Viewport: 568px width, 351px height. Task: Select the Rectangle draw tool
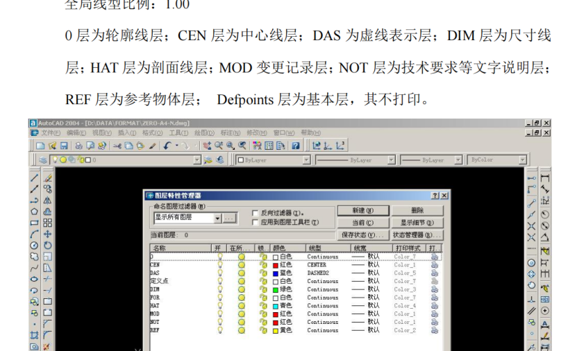35,223
